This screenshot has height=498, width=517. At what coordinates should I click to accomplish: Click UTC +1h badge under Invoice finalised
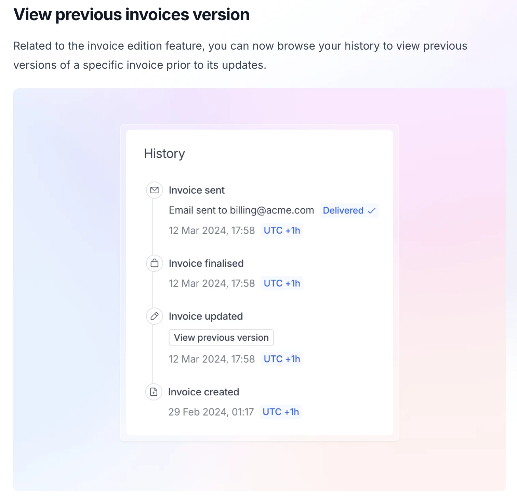click(x=282, y=284)
